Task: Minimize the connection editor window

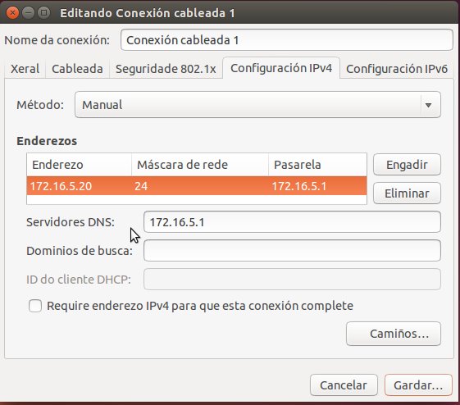Action: click(x=29, y=13)
